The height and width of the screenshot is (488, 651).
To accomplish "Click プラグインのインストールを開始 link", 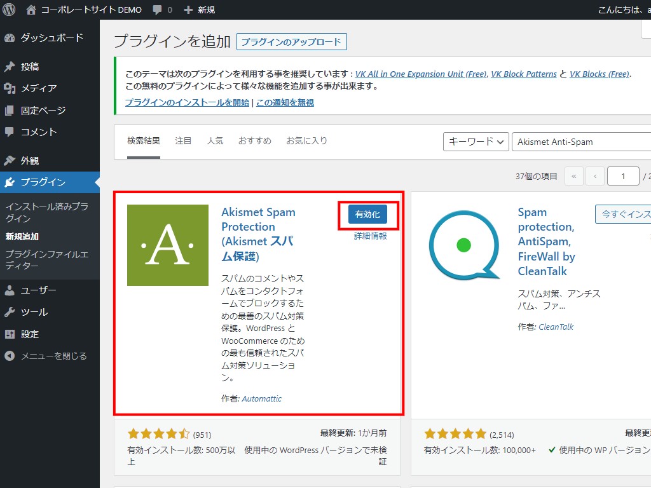I will (x=187, y=102).
